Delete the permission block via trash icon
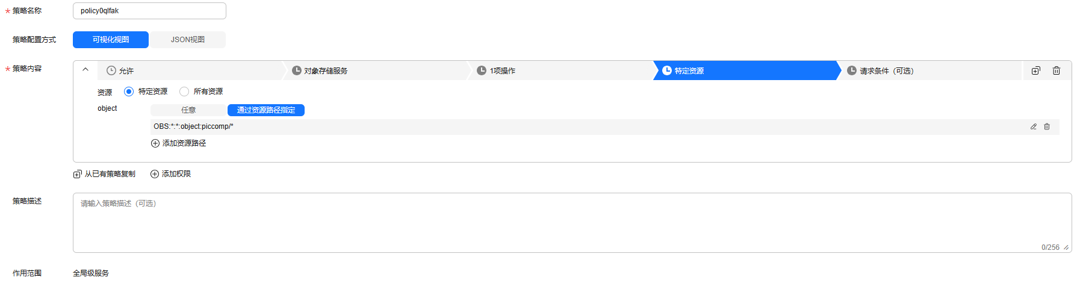 1056,70
